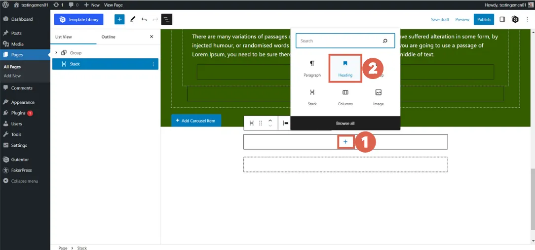
Task: Click the search magnifier icon
Action: pyautogui.click(x=385, y=41)
